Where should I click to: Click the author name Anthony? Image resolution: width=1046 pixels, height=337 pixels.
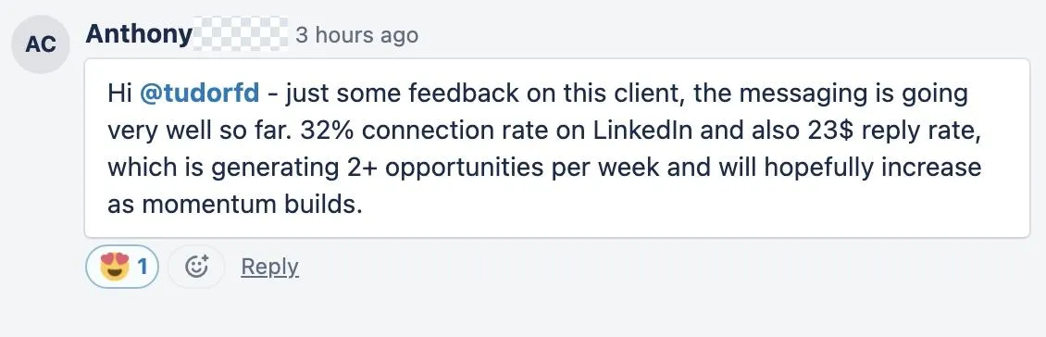(139, 34)
